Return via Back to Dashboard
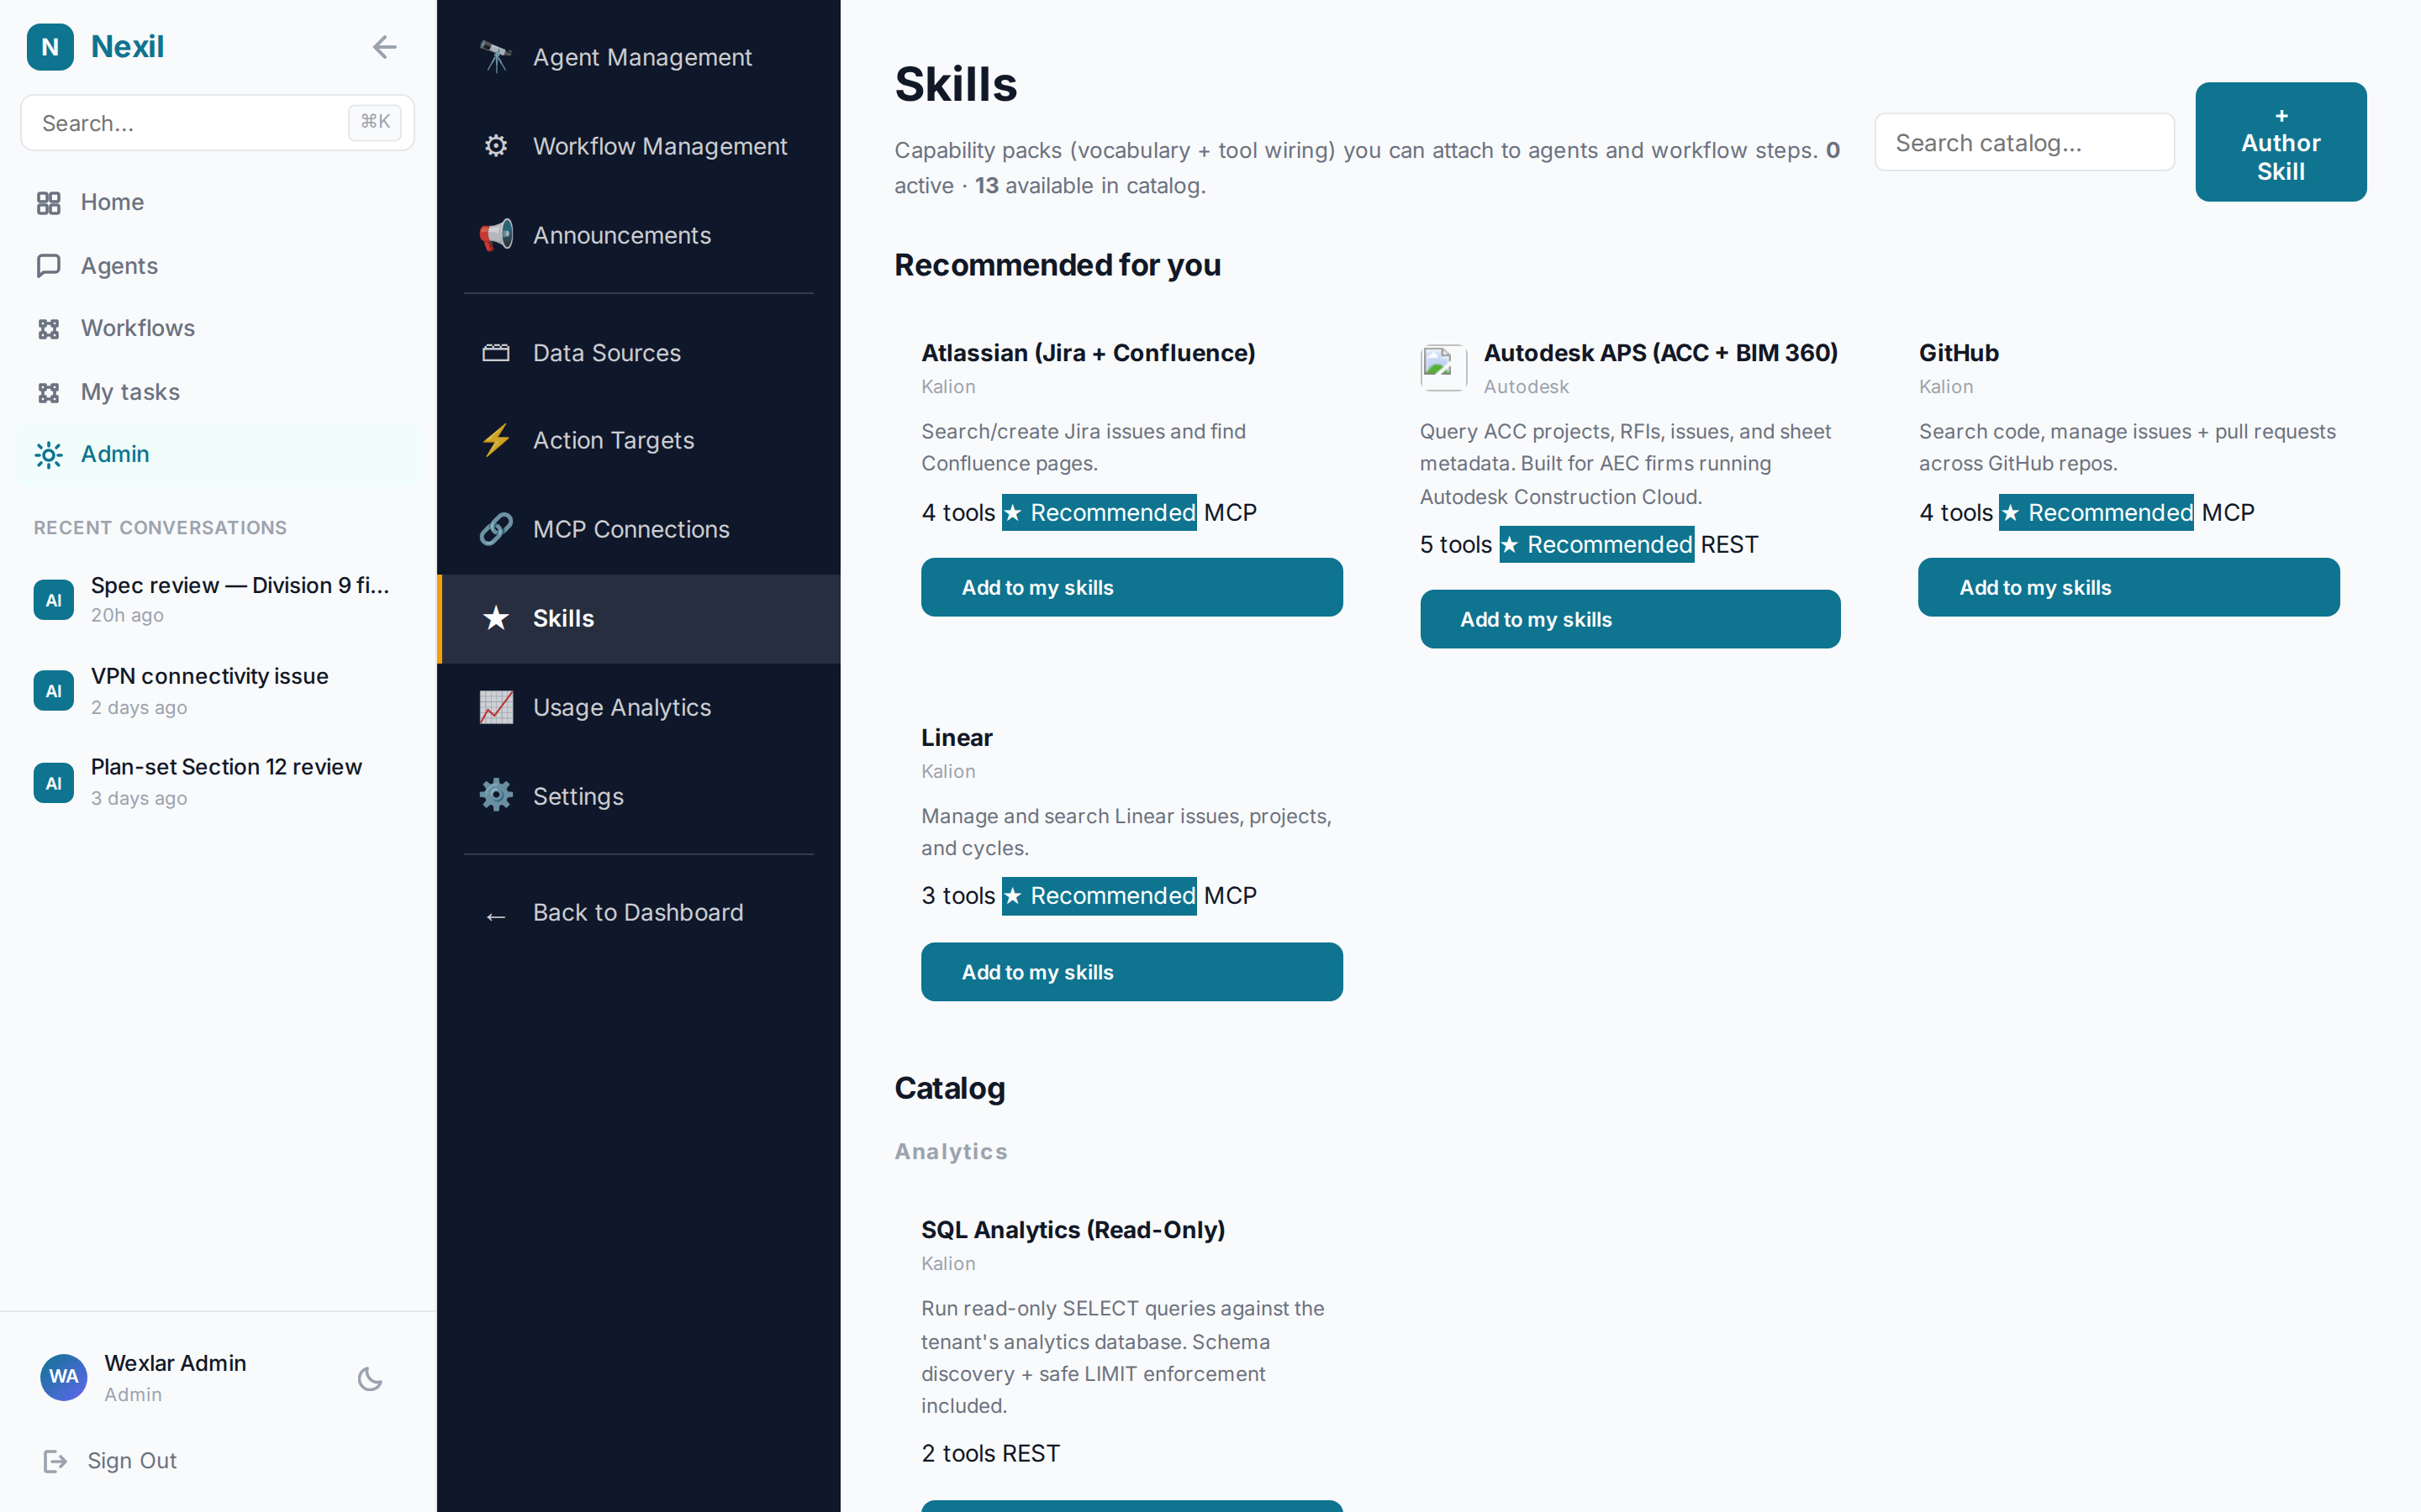Viewport: 2421px width, 1512px height. (638, 912)
